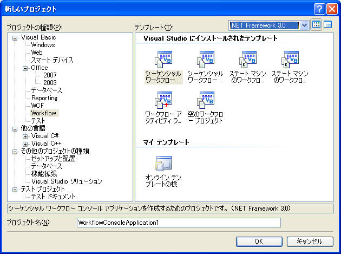Click the help question mark button
The image size is (341, 254).
[x=319, y=9]
